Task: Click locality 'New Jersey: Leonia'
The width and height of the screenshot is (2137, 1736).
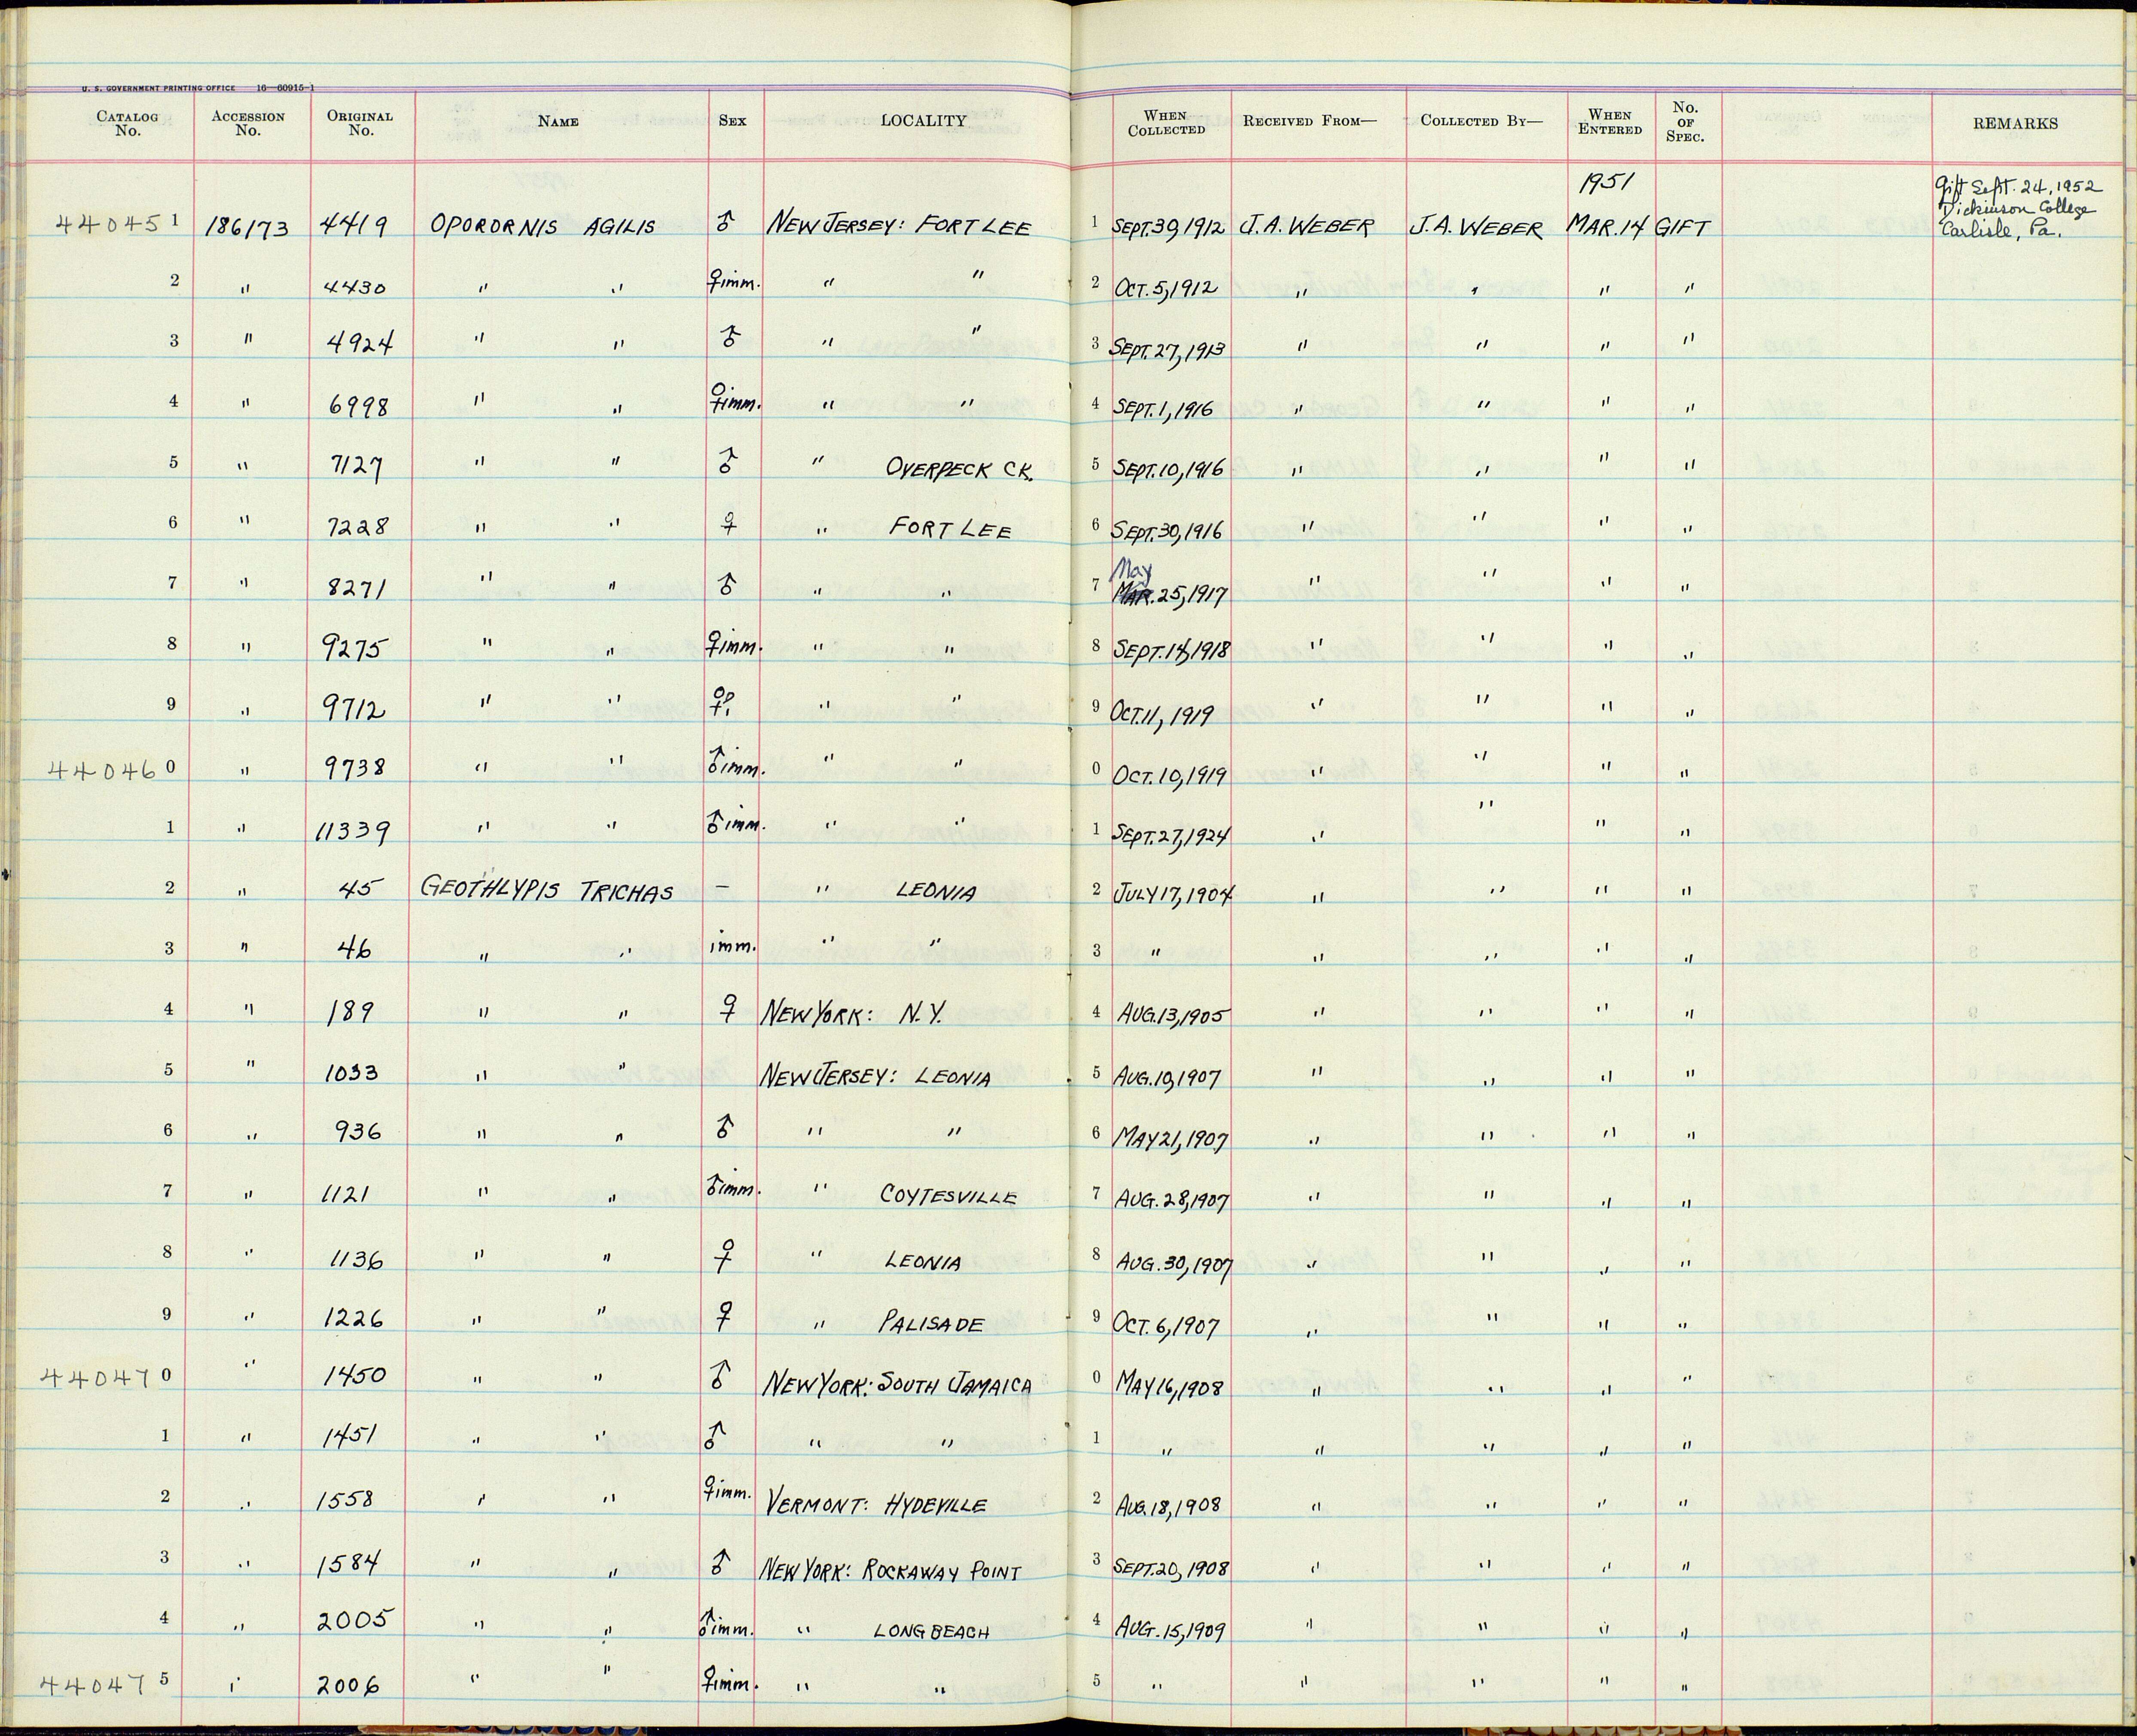Action: tap(876, 1076)
